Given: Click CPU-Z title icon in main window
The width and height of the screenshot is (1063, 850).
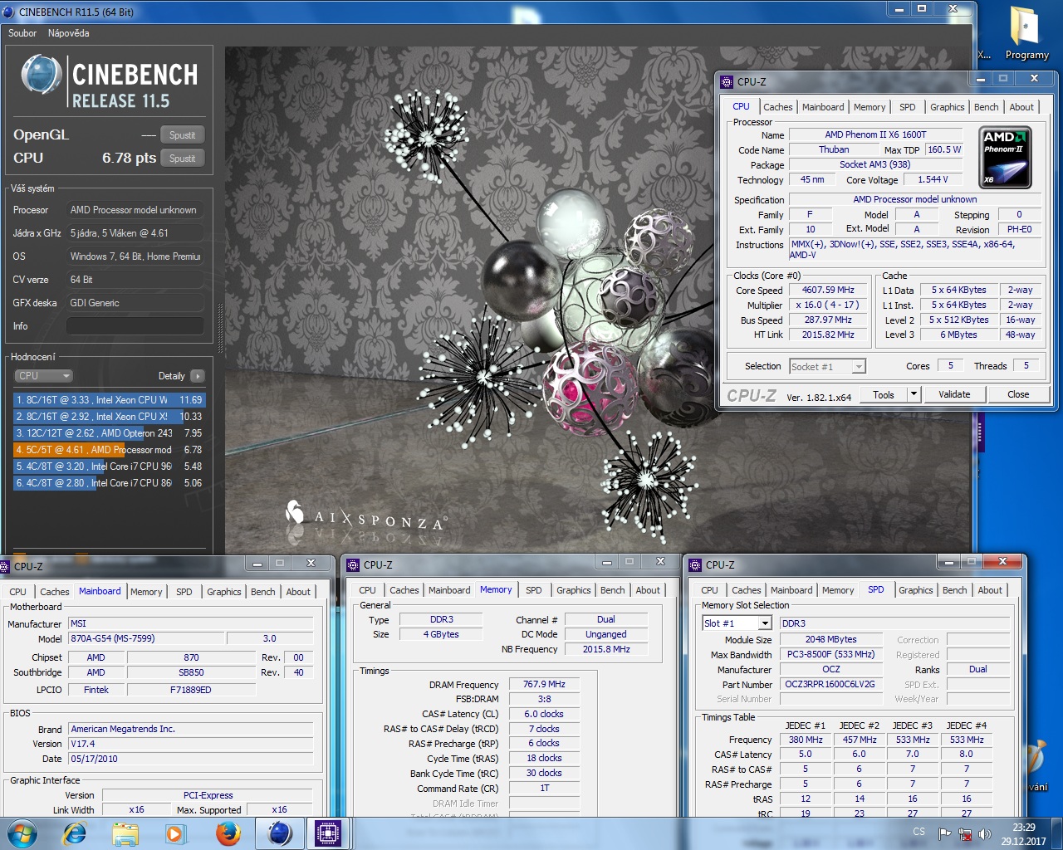Looking at the screenshot, I should coord(727,81).
